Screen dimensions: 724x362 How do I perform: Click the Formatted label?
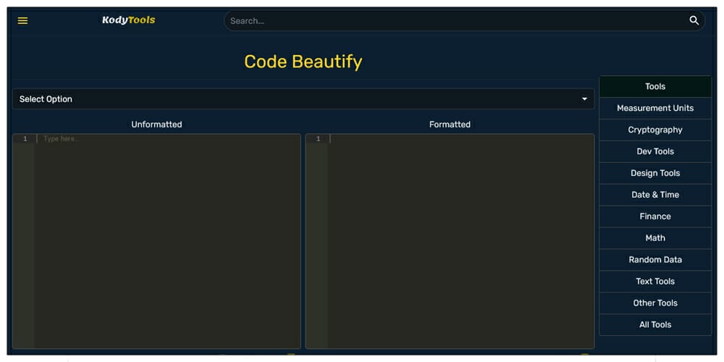[450, 125]
